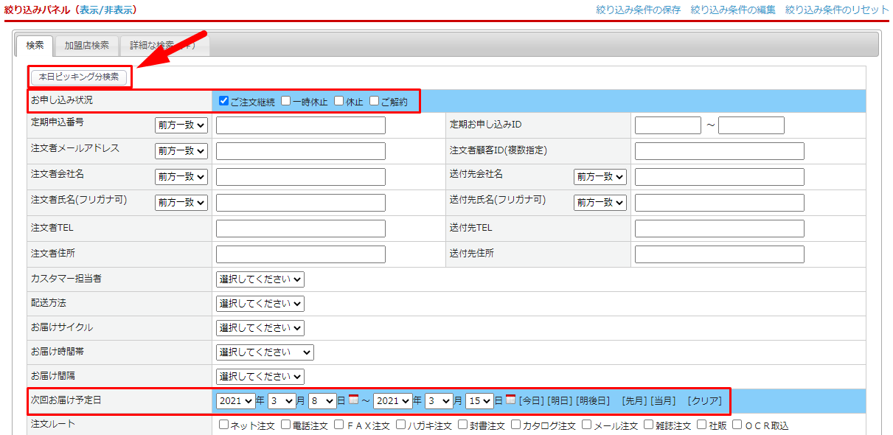Set date range with [今日] shortcut
Viewport: 893px width, 435px height.
[532, 401]
